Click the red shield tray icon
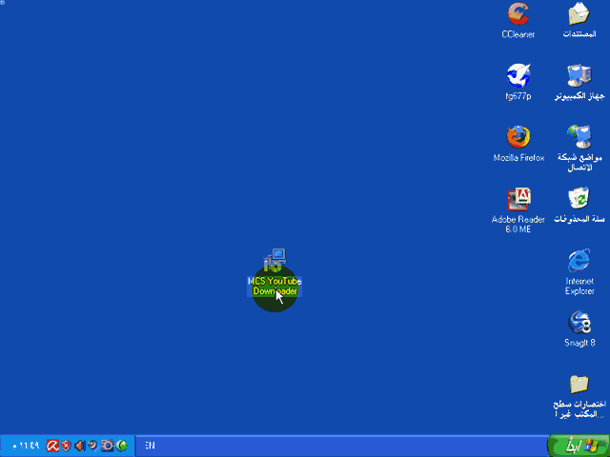 [67, 446]
